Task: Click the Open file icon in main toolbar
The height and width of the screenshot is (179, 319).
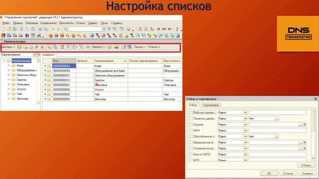Action: pyautogui.click(x=9, y=29)
